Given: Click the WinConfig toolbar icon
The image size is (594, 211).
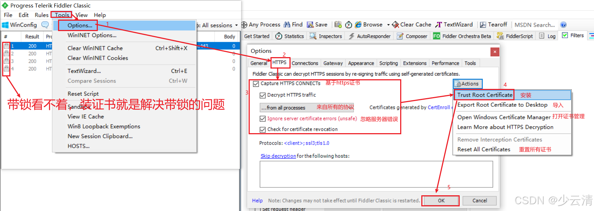Looking at the screenshot, I should [x=5, y=25].
